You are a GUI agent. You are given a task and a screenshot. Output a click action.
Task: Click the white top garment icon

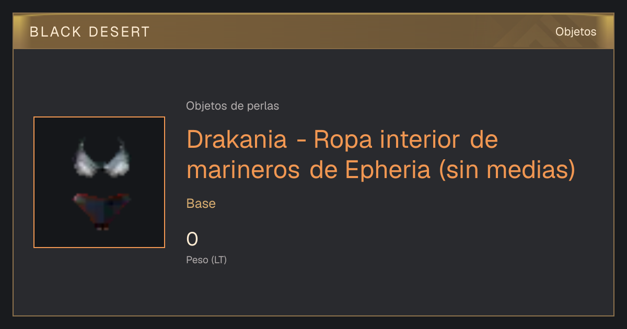[101, 157]
